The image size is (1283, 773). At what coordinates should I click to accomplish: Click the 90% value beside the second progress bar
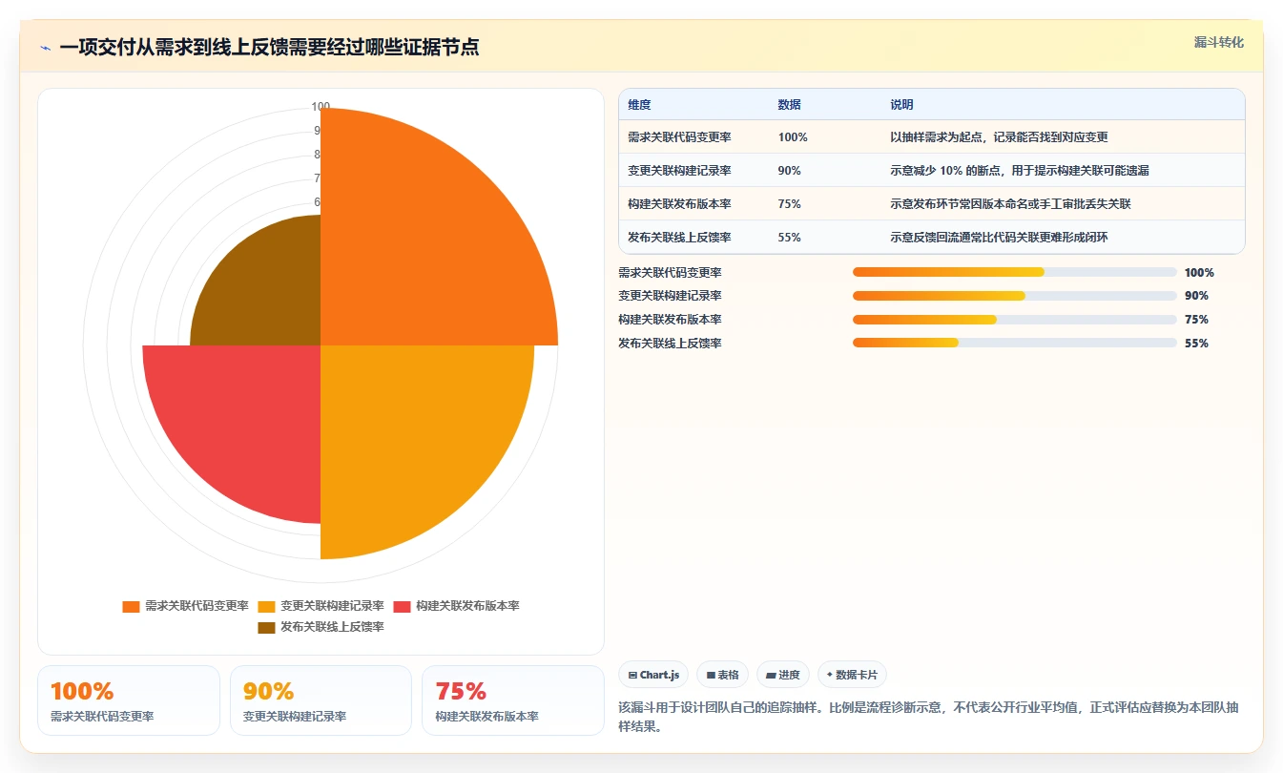point(1196,296)
